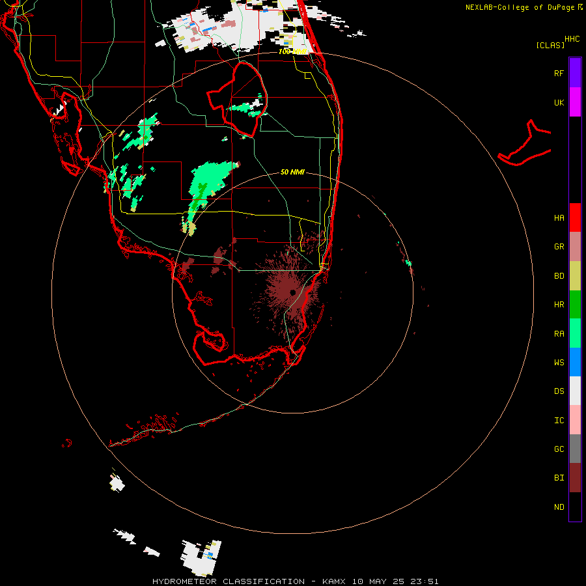Click the DS white legend swatch
The width and height of the screenshot is (586, 586).
pos(575,391)
